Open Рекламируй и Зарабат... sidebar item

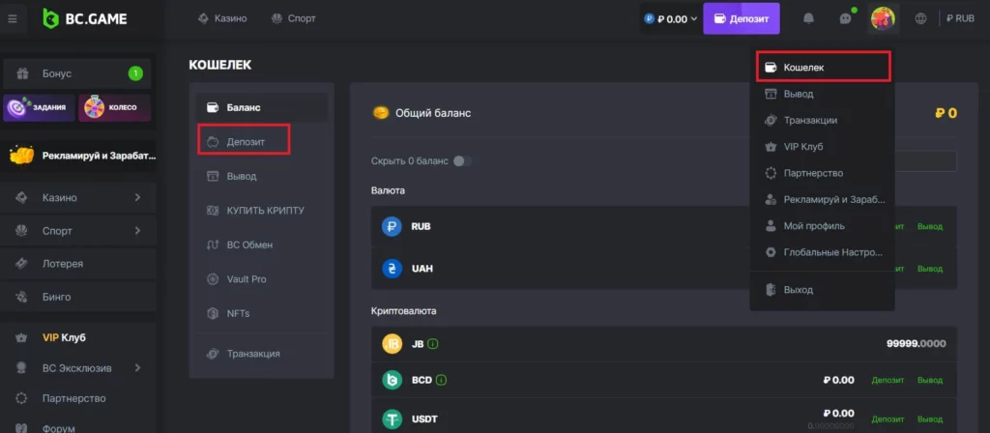coord(79,156)
